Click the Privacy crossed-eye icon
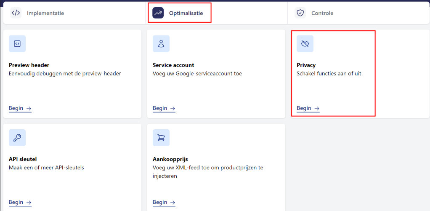This screenshot has height=211, width=430. tap(305, 44)
